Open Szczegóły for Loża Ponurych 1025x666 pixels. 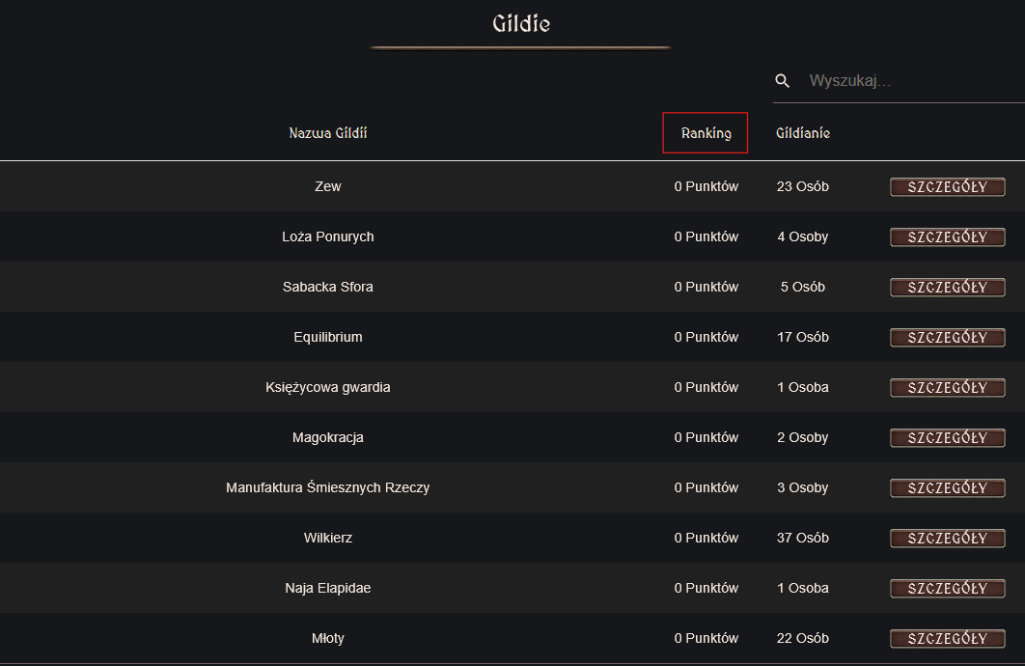pos(947,237)
